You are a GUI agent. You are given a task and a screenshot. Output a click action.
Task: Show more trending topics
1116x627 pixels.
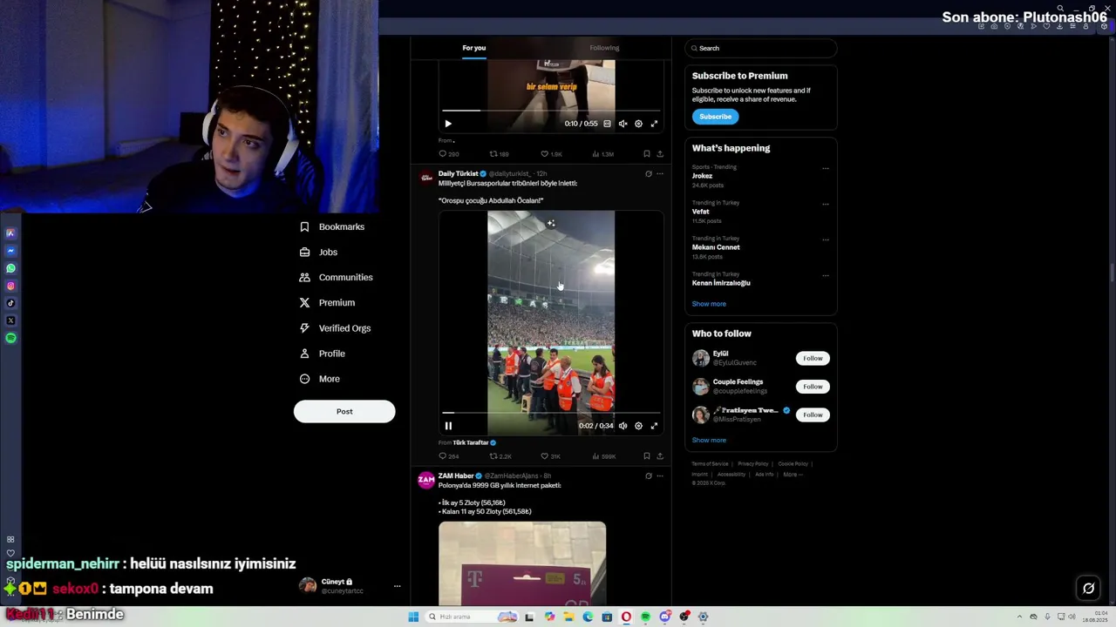pos(709,304)
